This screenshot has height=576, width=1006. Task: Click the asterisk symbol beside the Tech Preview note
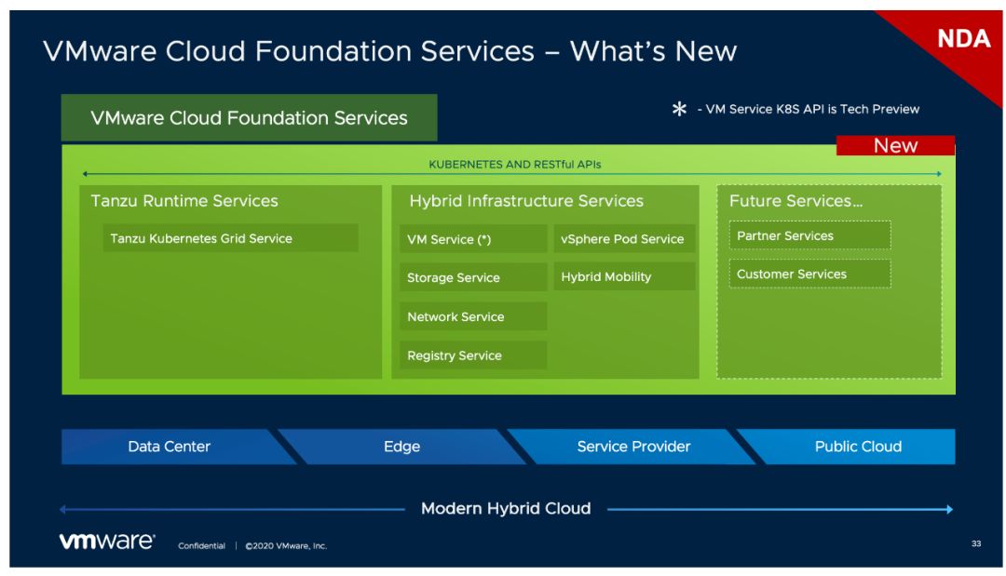679,109
